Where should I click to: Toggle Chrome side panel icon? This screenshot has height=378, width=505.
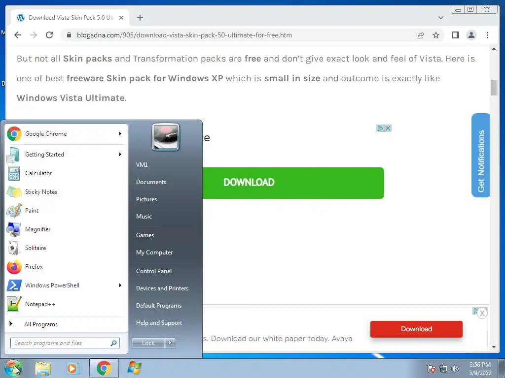pos(455,35)
